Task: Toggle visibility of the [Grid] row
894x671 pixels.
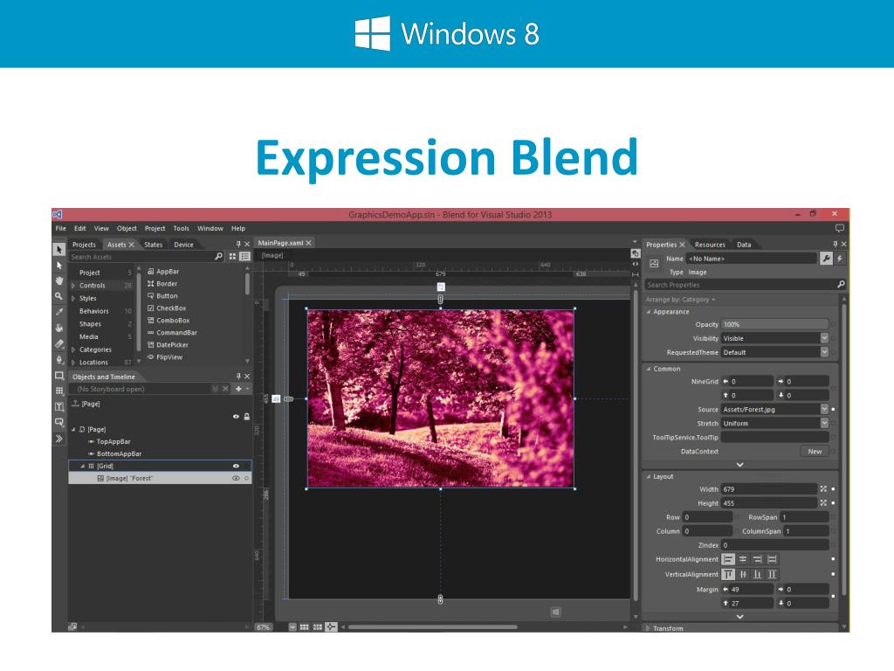Action: pos(236,467)
